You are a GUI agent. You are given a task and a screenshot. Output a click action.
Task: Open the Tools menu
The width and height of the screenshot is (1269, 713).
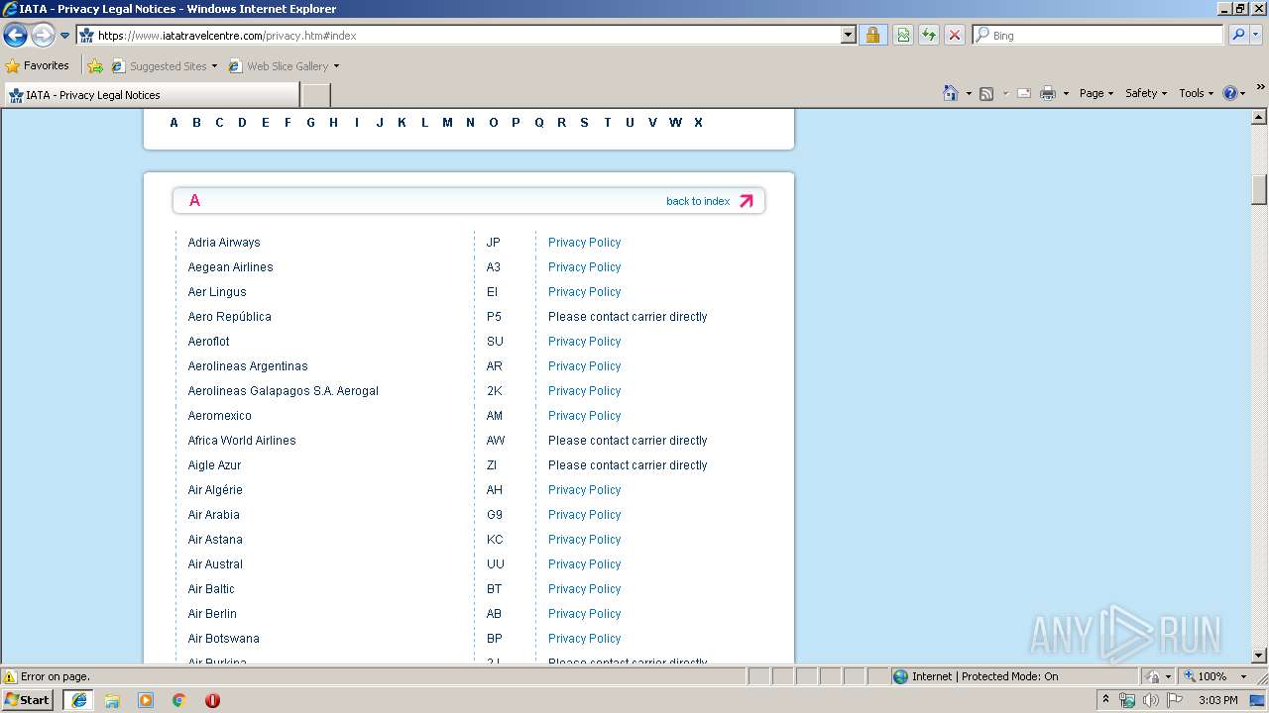click(x=1196, y=93)
